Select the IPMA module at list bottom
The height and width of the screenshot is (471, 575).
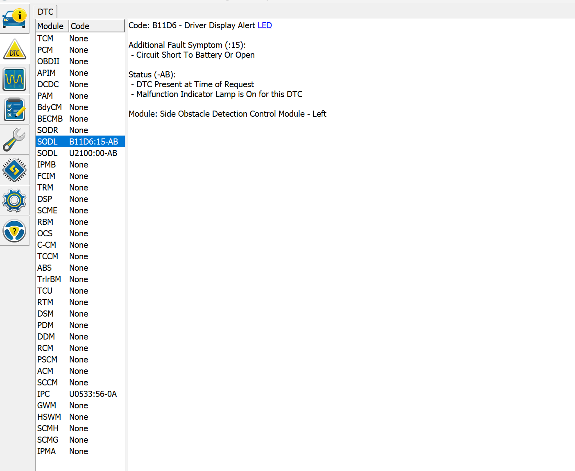47,451
